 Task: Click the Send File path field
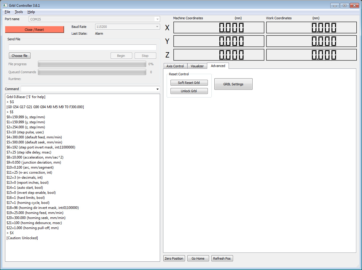82,47
